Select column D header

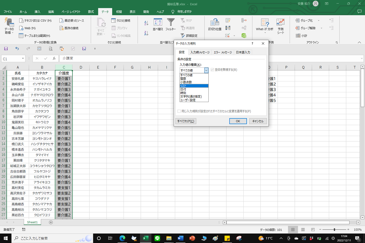pyautogui.click(x=81, y=67)
